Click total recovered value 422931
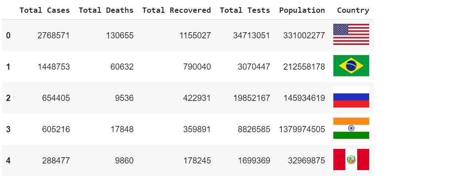This screenshot has height=178, width=462. click(x=197, y=98)
